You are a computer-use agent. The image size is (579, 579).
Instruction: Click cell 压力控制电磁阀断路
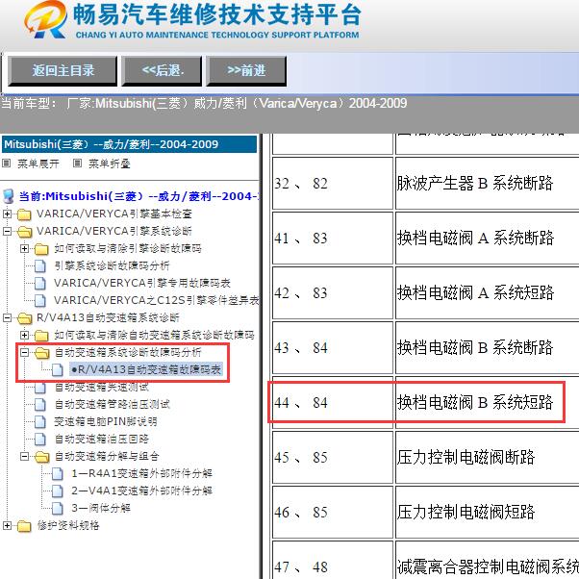pos(488,457)
